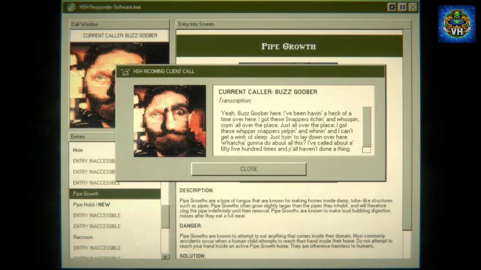Select the Pipe Growth entry

pyautogui.click(x=115, y=194)
